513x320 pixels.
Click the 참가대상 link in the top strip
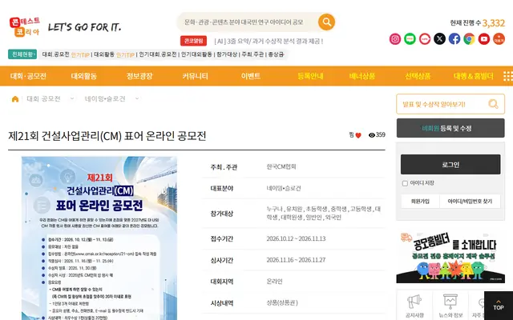click(x=227, y=54)
